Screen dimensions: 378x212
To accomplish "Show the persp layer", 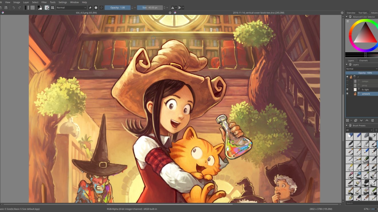I will 347,85.
